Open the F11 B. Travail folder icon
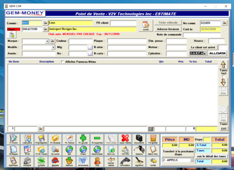The height and width of the screenshot is (170, 234). click(x=41, y=150)
